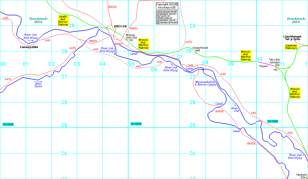Select the Neath and Brecon Railway label
The width and height of the screenshot is (308, 179).
click(x=63, y=21)
